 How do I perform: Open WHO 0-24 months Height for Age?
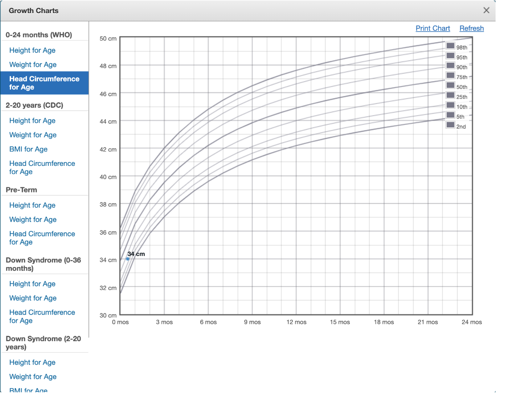tap(32, 50)
